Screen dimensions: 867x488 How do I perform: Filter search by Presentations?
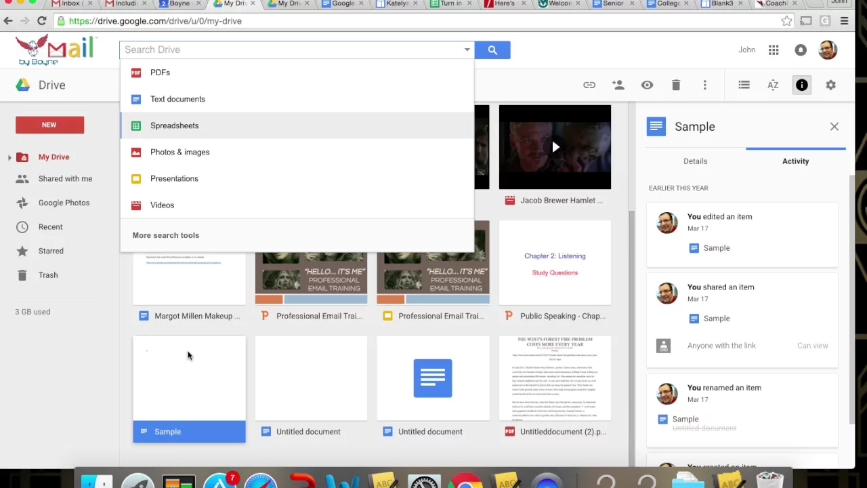coord(297,178)
